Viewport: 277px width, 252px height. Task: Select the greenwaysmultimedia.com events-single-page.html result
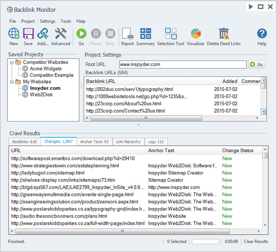136,195
